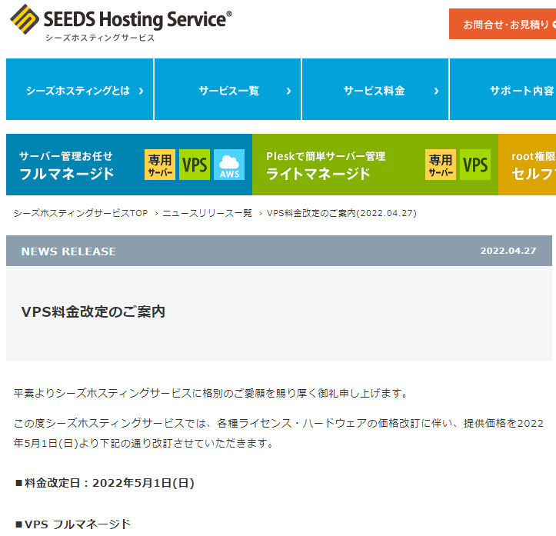Screen dimensions: 556x536
Task: Open the シーズホスティングとは menu item
Action: click(79, 89)
